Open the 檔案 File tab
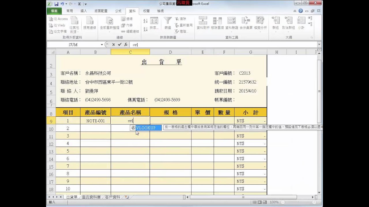The width and height of the screenshot is (369, 207). click(x=54, y=11)
